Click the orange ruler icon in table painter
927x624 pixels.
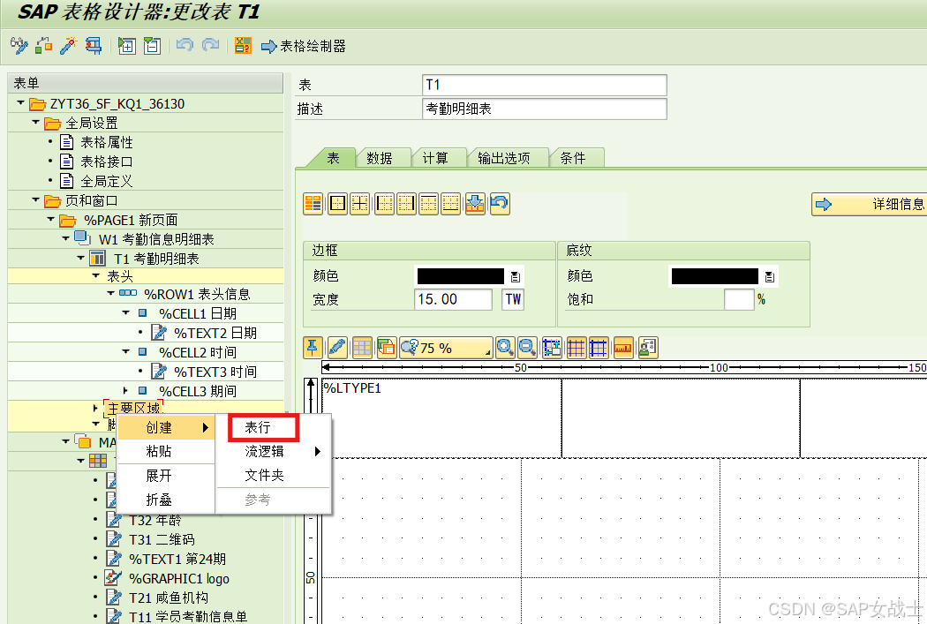tap(623, 348)
